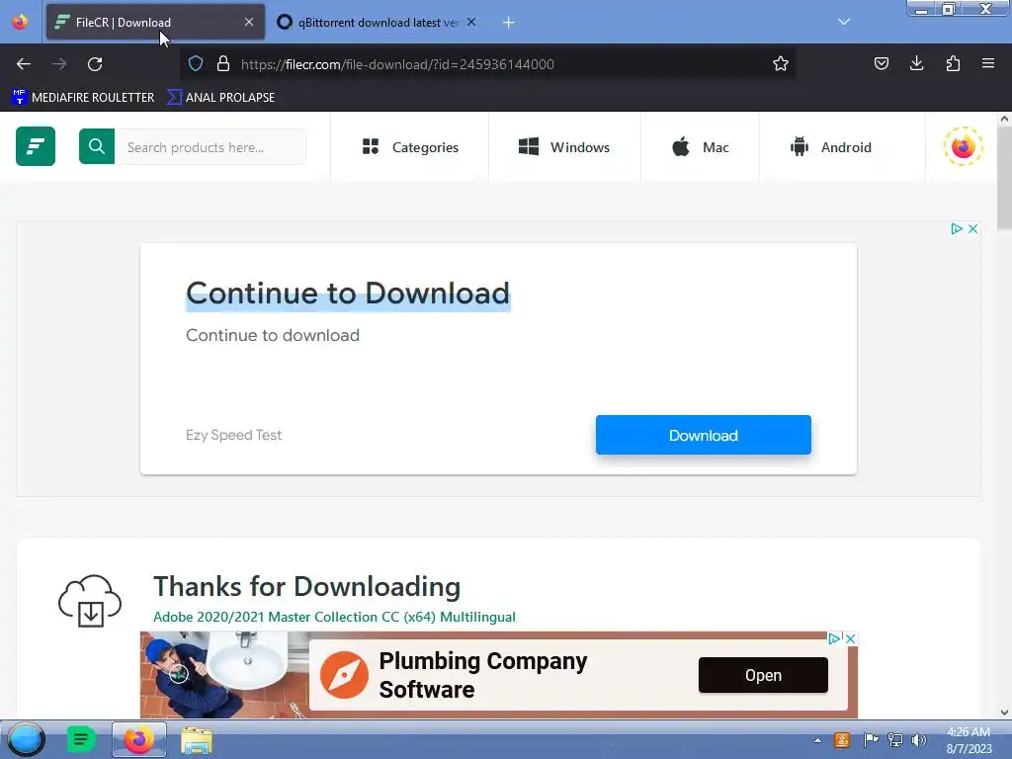
Task: Switch to FileCR | Download tab
Action: tap(155, 23)
